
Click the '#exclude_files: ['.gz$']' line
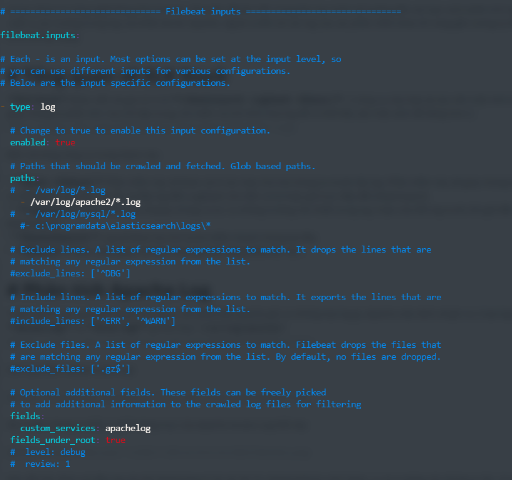coord(70,368)
